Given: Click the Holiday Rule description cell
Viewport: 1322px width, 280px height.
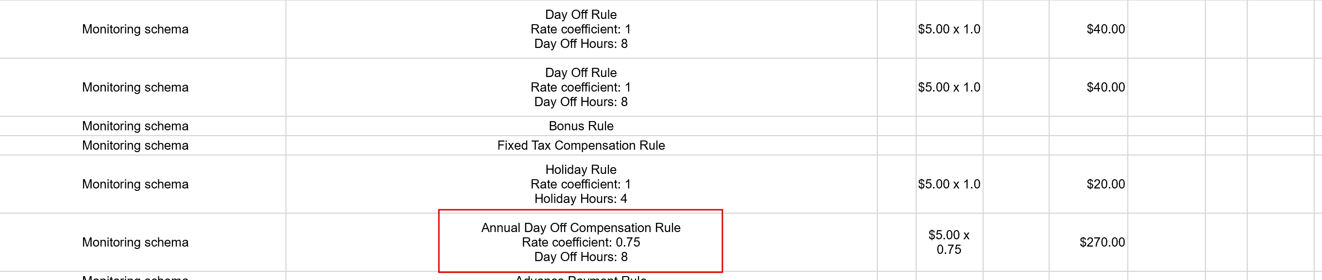Looking at the screenshot, I should (581, 184).
